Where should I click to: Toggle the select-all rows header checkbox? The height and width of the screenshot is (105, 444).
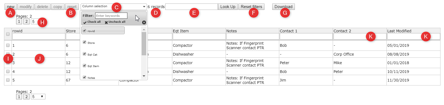(8, 34)
